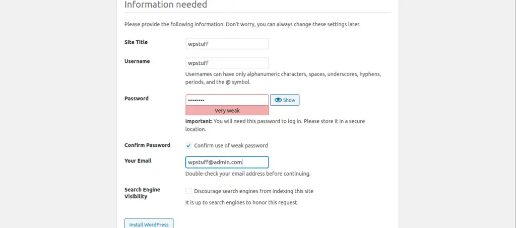Select the Username field label

coord(137,61)
